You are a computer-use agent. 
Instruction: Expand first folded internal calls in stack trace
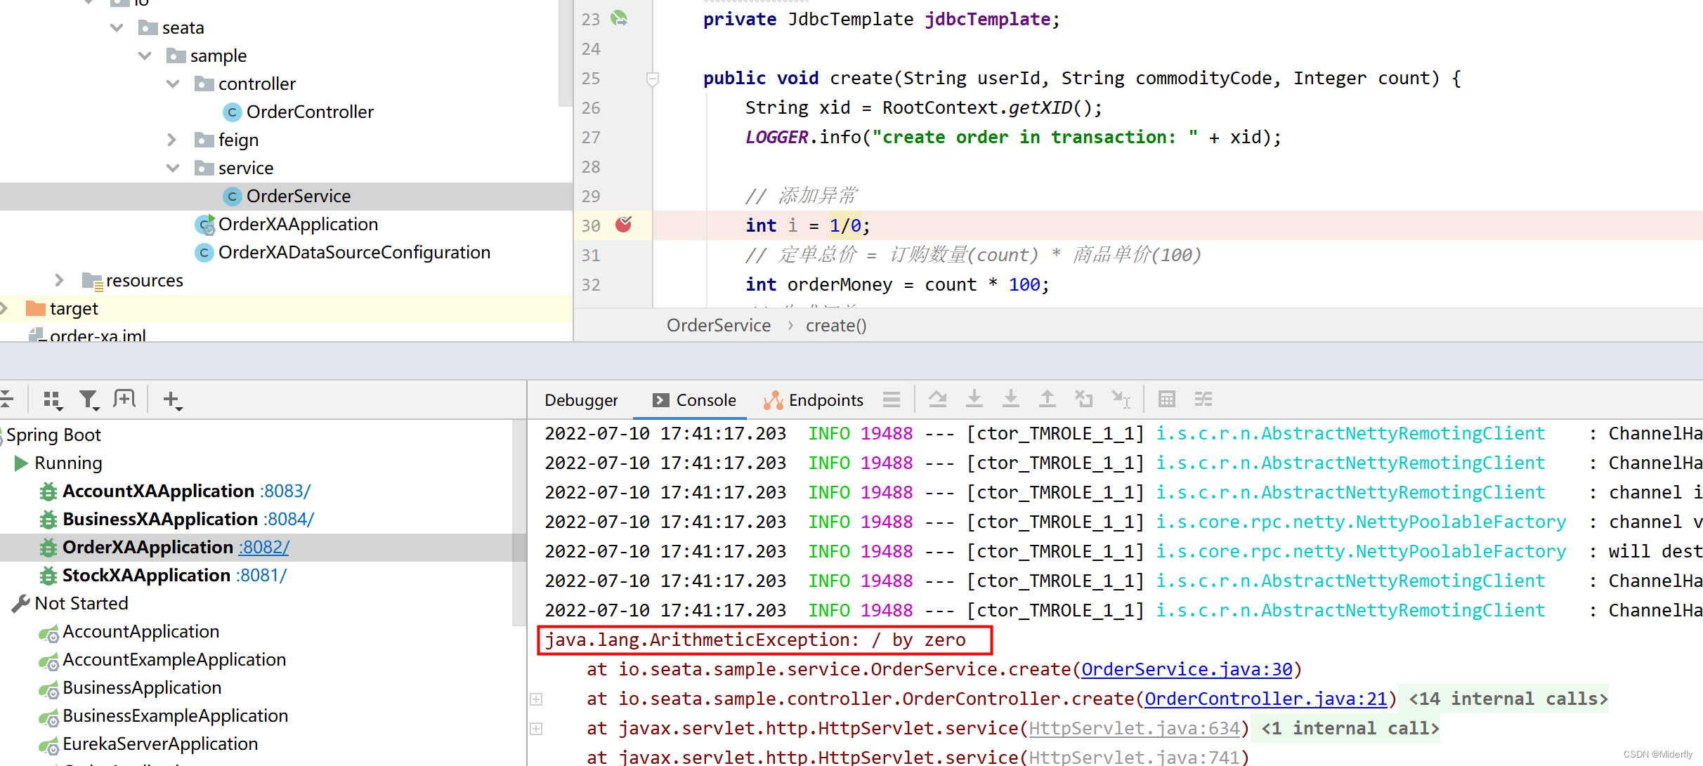[x=536, y=699]
